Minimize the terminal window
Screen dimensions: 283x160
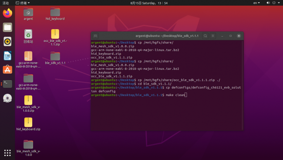click(222, 36)
